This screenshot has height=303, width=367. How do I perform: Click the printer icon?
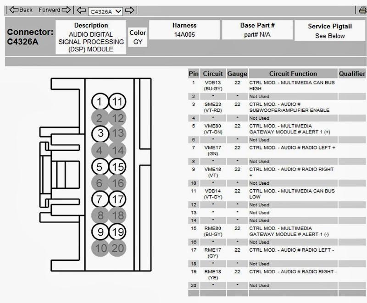pyautogui.click(x=363, y=10)
